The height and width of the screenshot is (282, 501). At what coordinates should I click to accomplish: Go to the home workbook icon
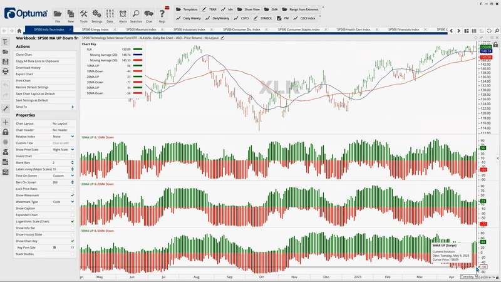point(19,31)
